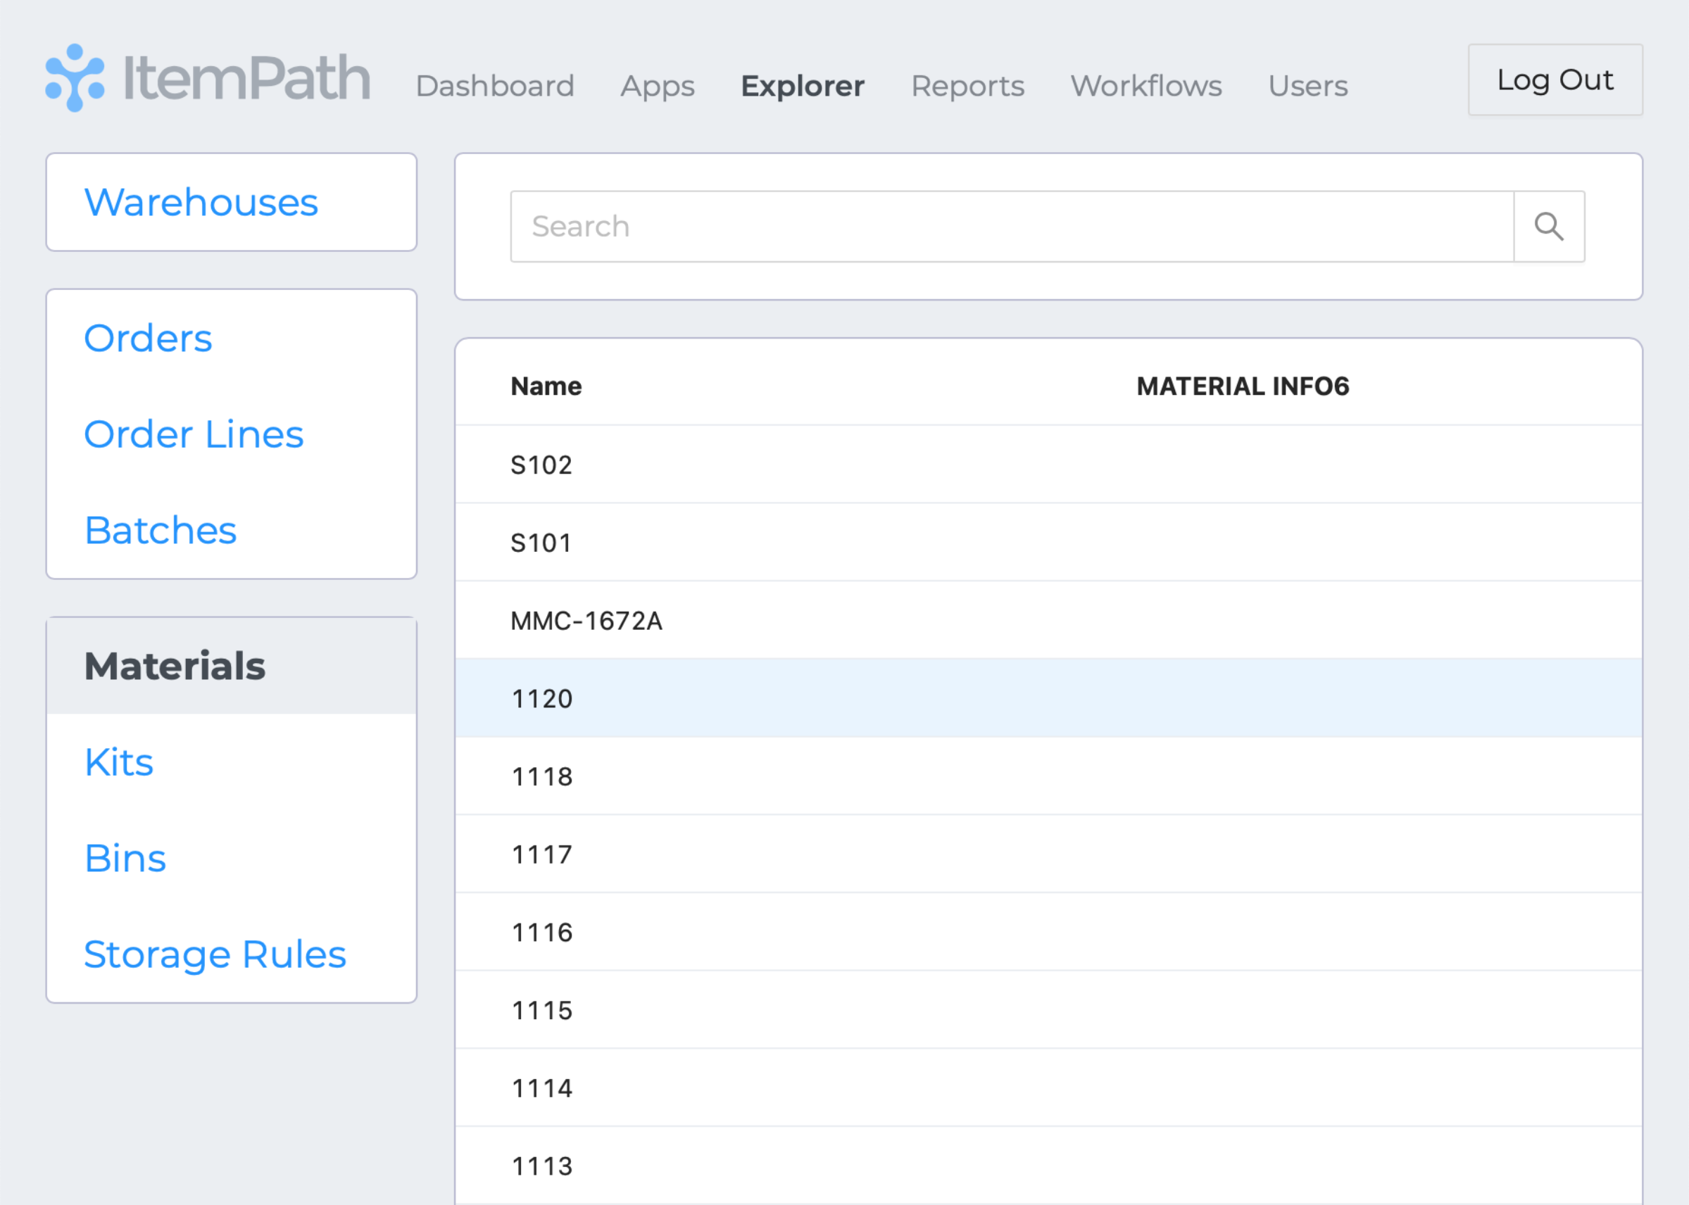Open the Bins link
Viewport: 1689px width, 1205px height.
pos(125,858)
